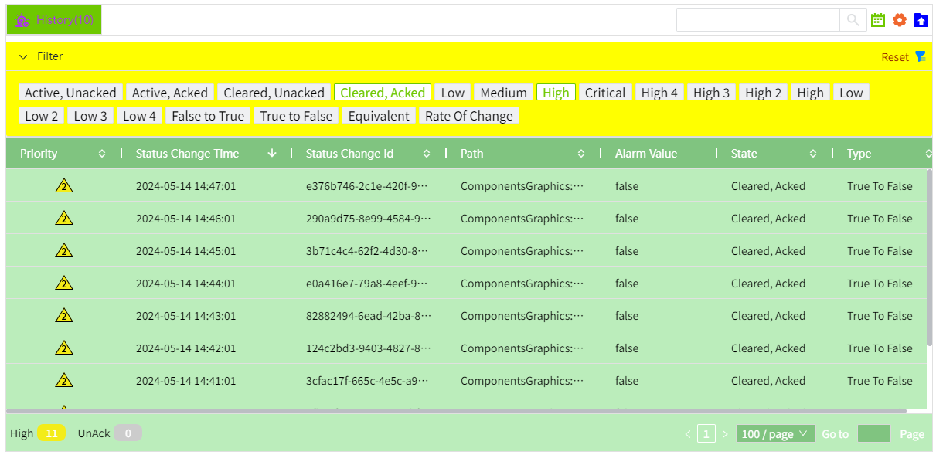Image resolution: width=936 pixels, height=455 pixels.
Task: Click Status Change Time descending arrow
Action: point(271,154)
